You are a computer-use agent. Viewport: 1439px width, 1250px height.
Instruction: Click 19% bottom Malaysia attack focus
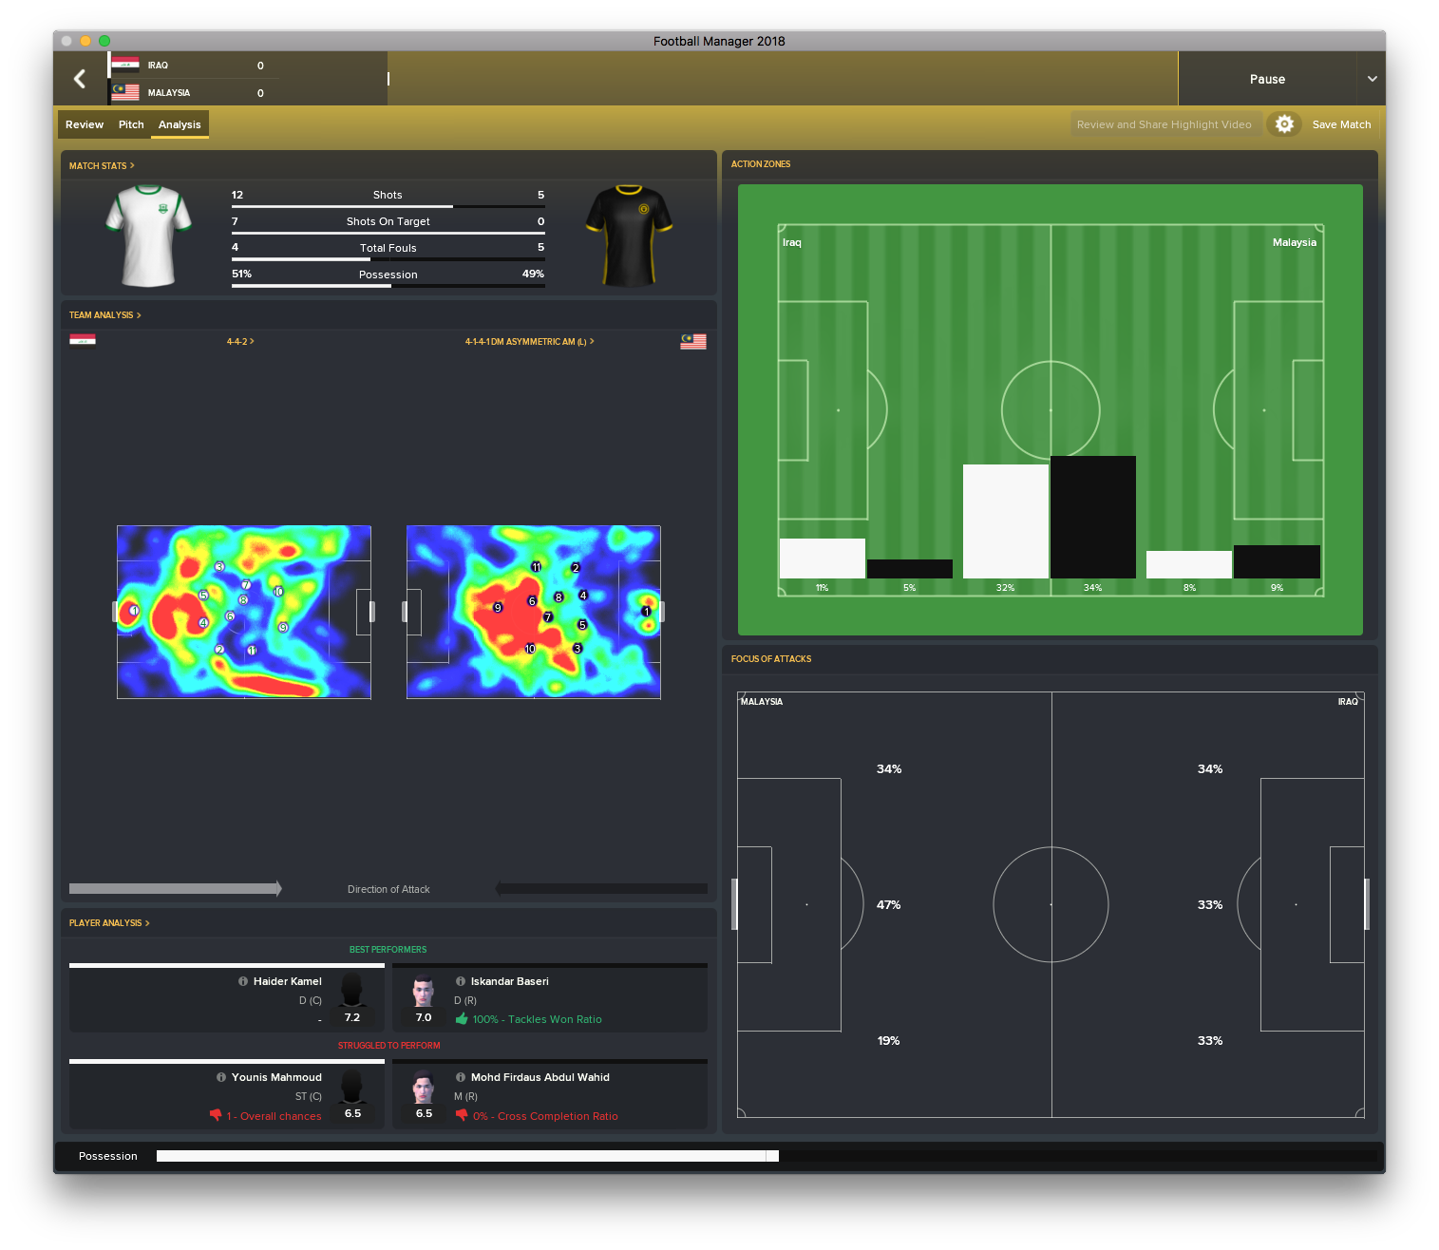pos(889,1041)
